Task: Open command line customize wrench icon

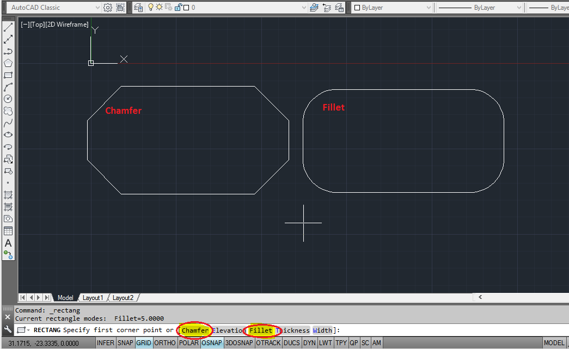Action: (8, 329)
